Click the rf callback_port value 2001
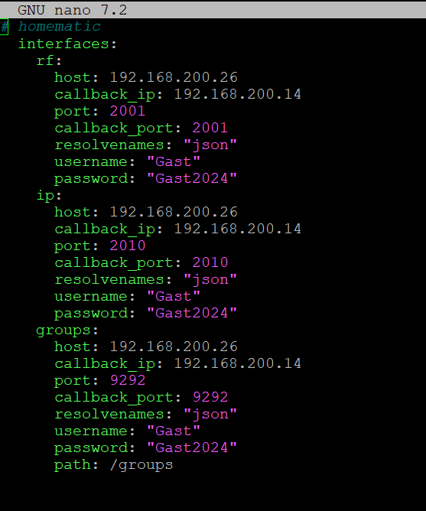Screen dimensions: 426x511 210,128
